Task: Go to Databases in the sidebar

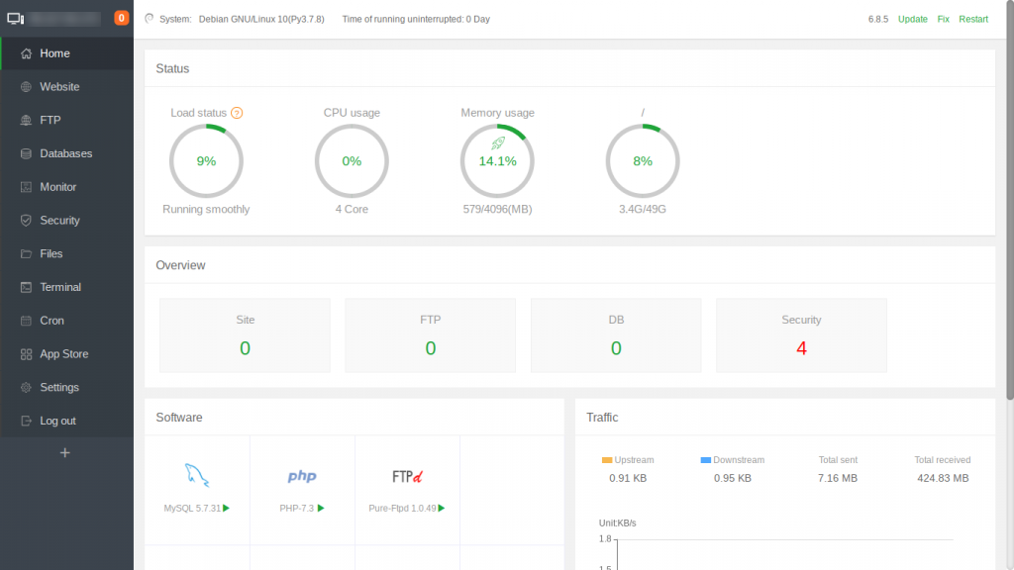Action: click(65, 153)
